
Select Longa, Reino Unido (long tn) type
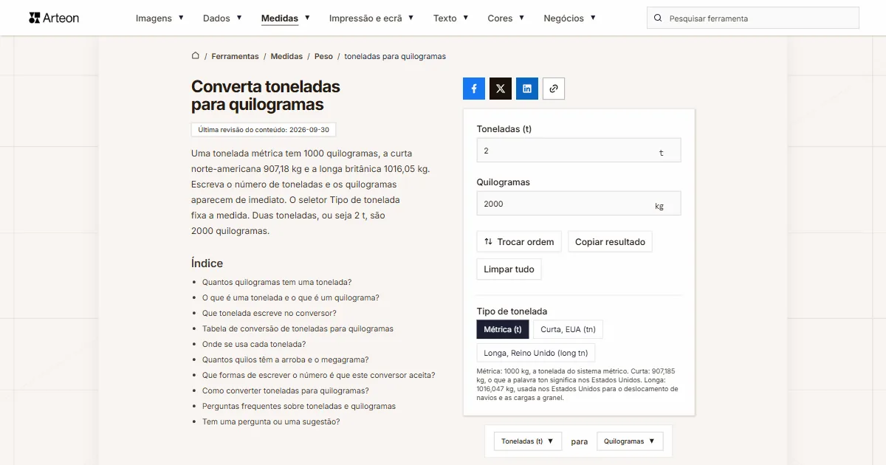(x=536, y=353)
